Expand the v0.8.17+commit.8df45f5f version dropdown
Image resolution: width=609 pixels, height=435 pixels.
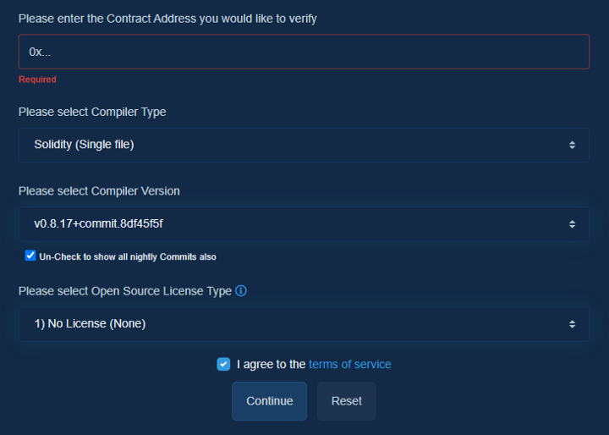click(x=288, y=224)
